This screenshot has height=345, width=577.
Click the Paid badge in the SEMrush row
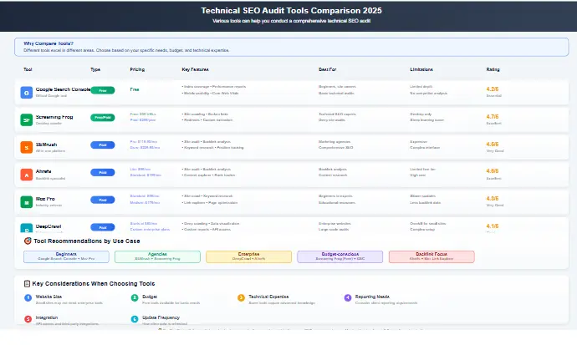(x=103, y=145)
